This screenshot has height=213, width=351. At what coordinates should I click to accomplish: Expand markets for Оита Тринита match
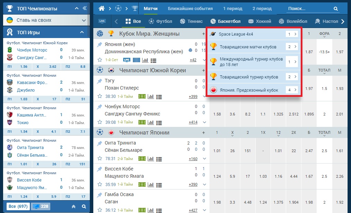(x=204, y=158)
